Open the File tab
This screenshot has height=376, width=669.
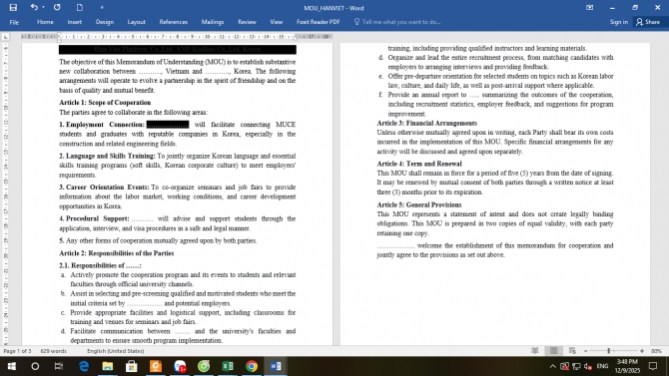14,22
